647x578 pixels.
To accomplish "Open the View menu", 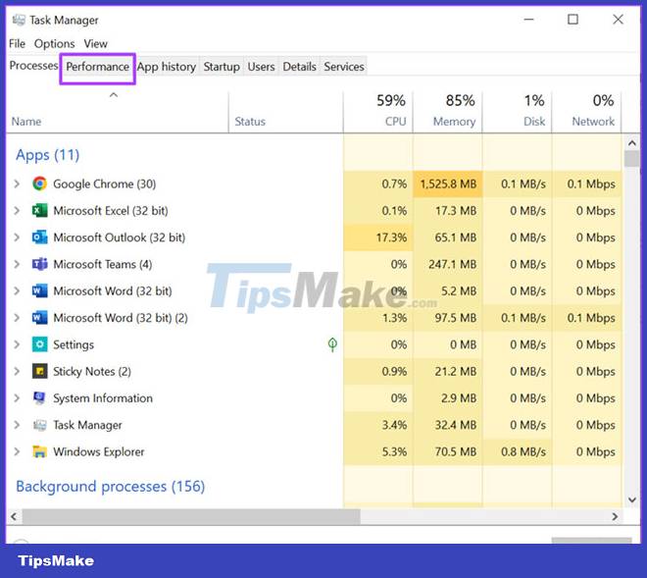I will click(x=96, y=43).
